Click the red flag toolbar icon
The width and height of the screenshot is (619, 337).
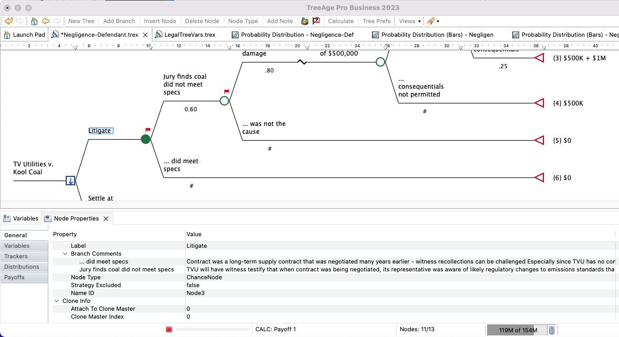(316, 21)
